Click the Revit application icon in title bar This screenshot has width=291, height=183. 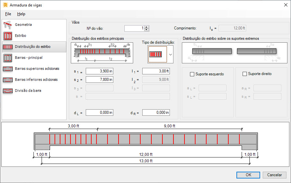(6, 5)
